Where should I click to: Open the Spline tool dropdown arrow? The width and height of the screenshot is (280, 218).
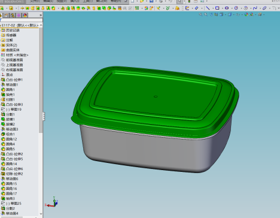point(260,8)
